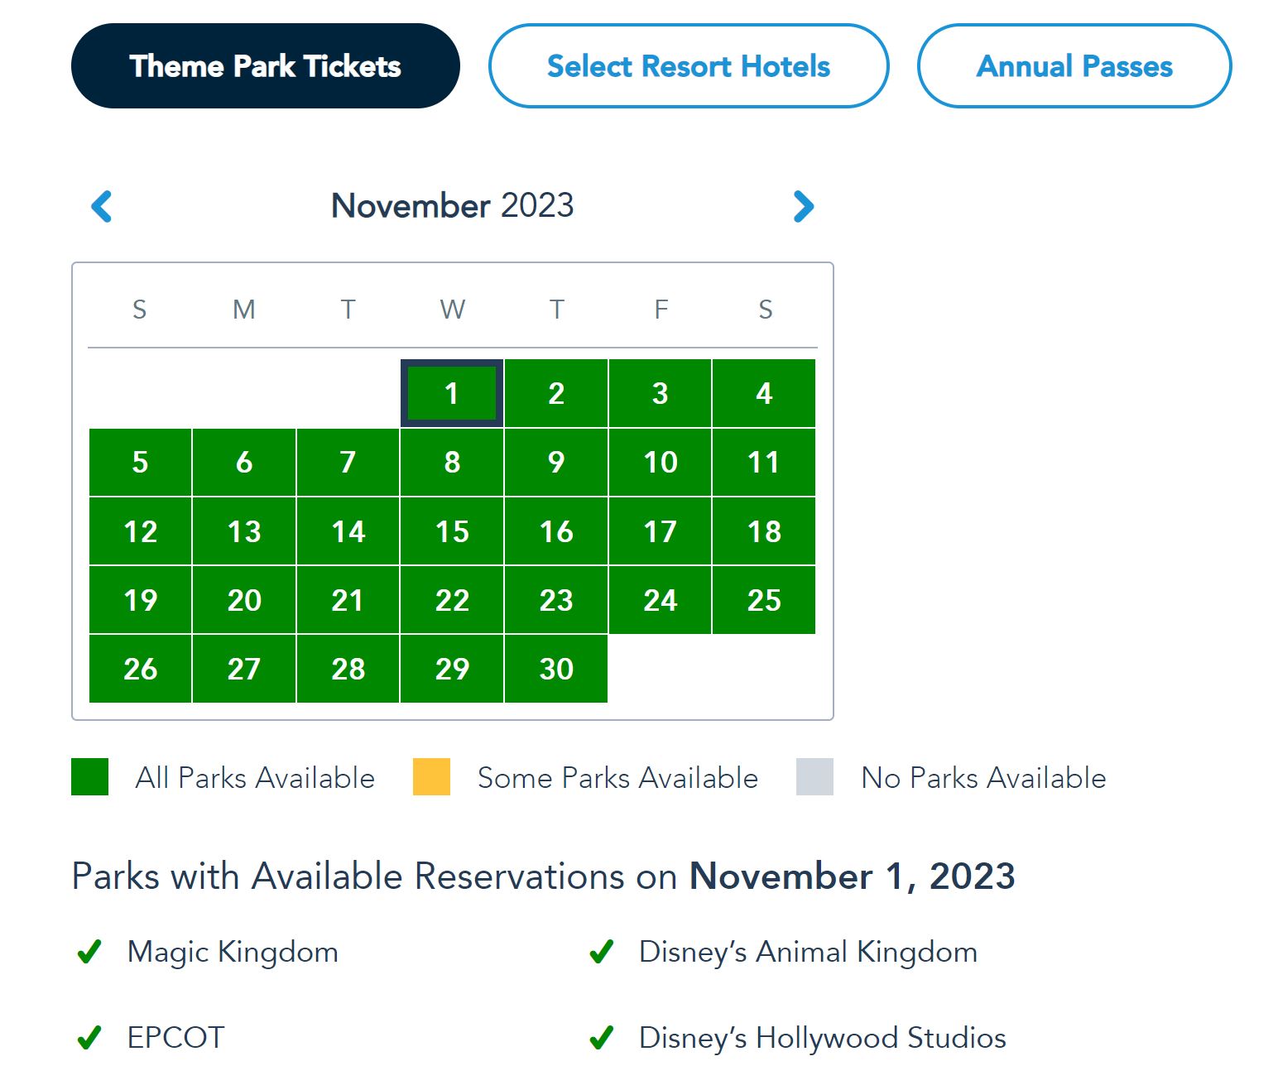Pick Friday November 10 date
The image size is (1278, 1090).
click(x=661, y=462)
